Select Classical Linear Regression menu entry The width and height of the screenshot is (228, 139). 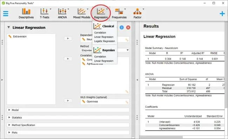coord(104,37)
